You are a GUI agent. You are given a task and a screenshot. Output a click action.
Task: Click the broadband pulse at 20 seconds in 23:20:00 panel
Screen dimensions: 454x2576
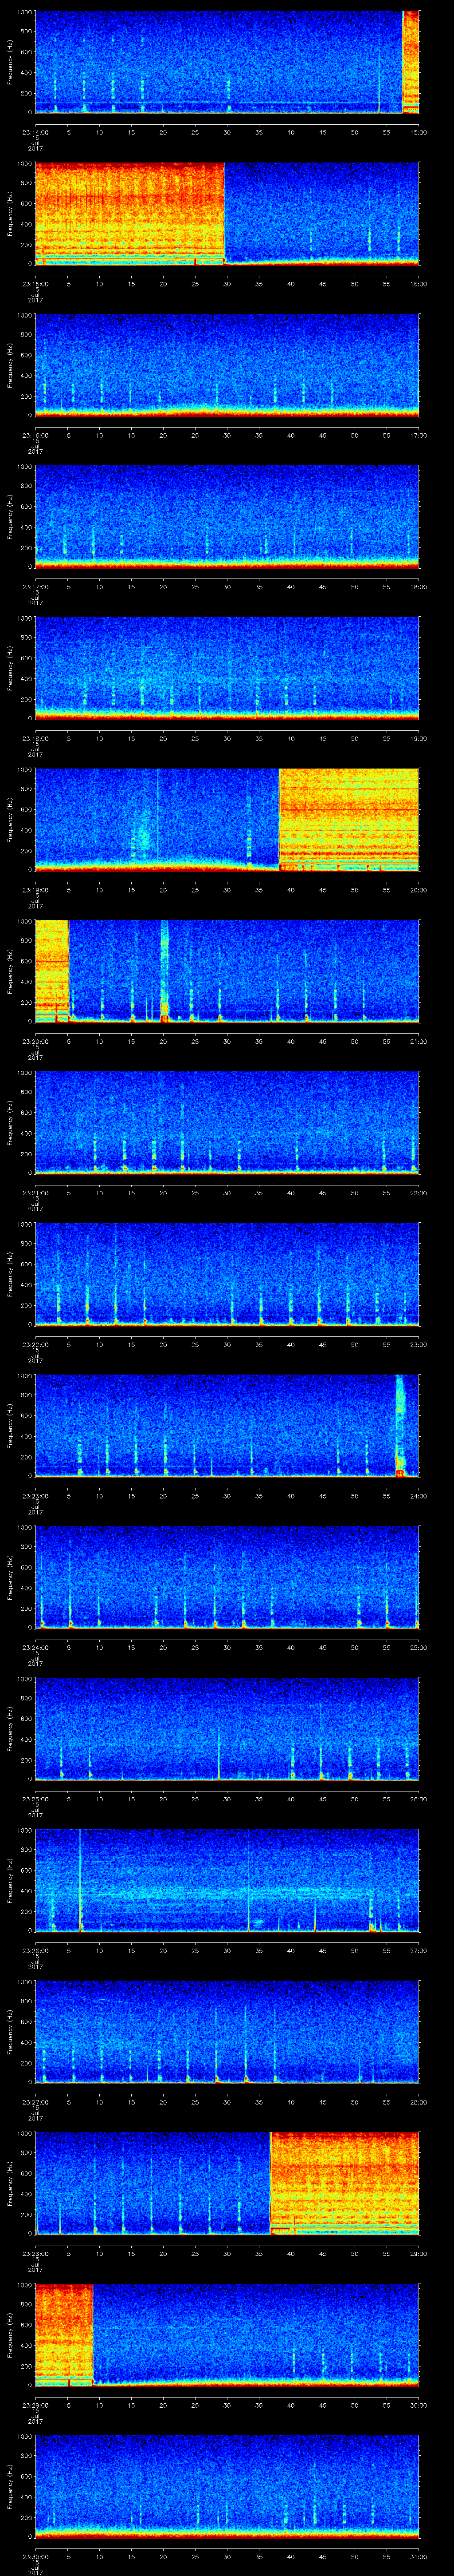click(x=164, y=970)
